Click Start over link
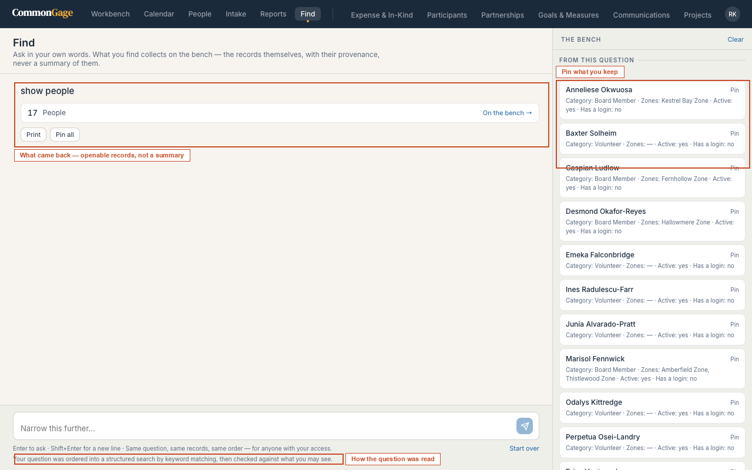752x470 pixels. pos(524,448)
